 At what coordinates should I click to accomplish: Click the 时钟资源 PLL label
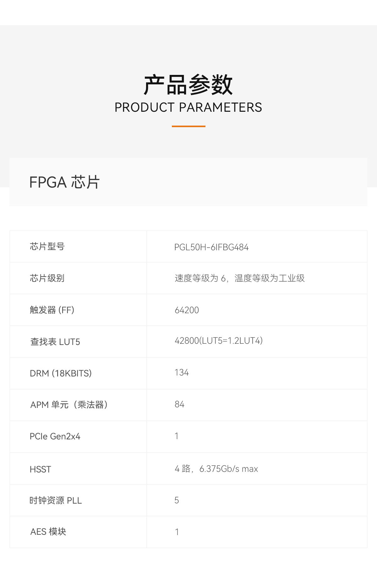point(56,500)
